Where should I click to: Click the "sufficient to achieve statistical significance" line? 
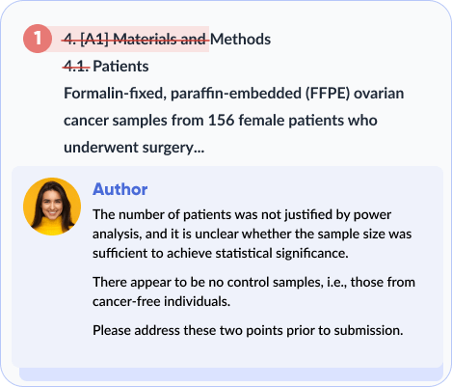click(x=221, y=253)
